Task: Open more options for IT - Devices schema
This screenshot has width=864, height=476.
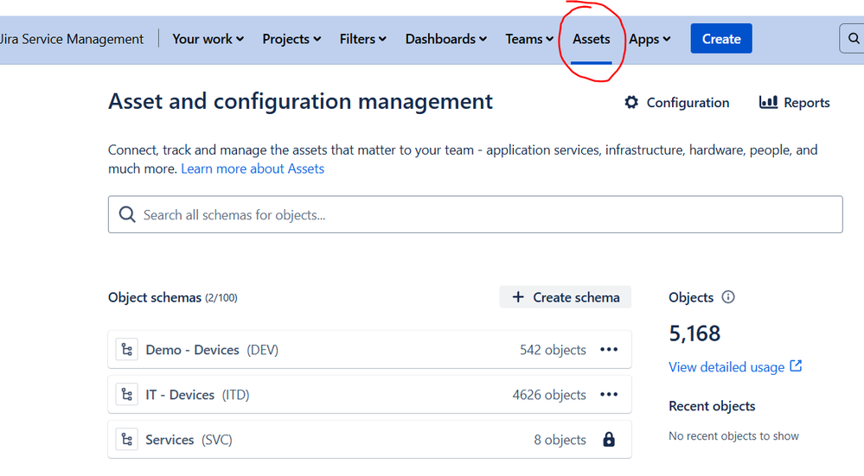Action: [609, 395]
